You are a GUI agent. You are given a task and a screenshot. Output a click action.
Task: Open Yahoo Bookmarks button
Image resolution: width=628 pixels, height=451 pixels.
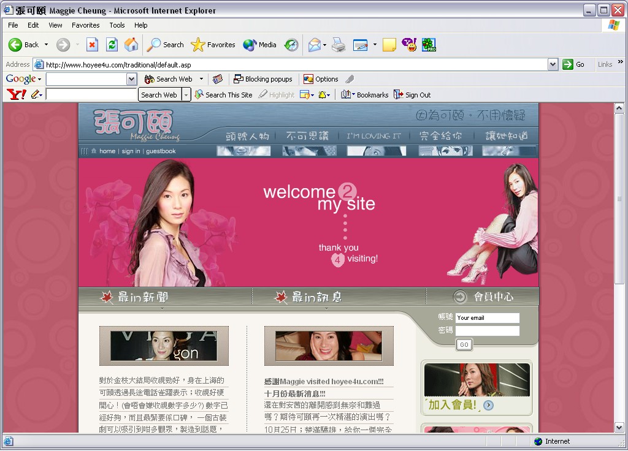364,95
